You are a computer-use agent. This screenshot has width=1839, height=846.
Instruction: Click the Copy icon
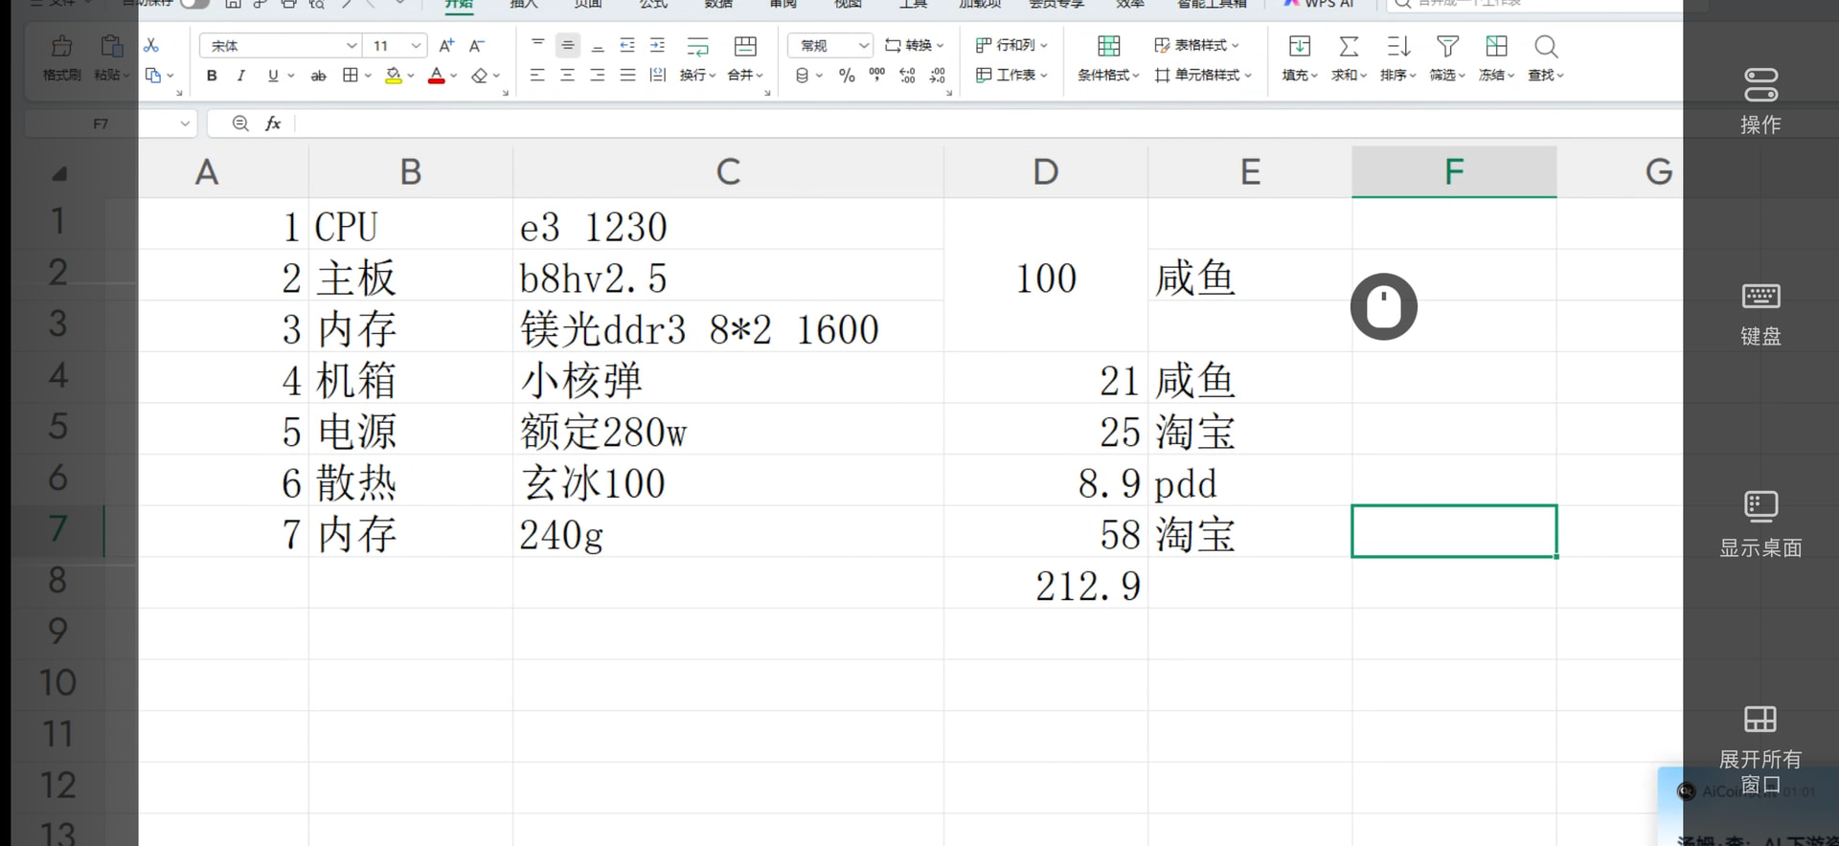pos(153,75)
